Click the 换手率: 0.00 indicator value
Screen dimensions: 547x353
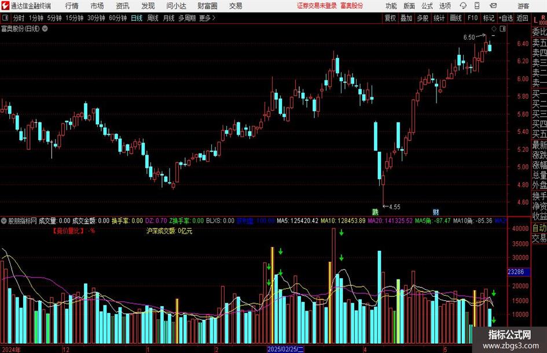click(127, 220)
